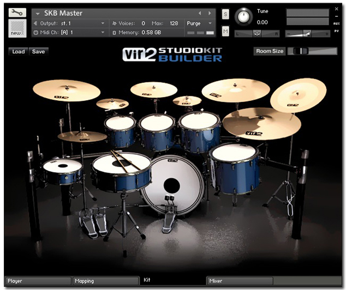Viewport: 346px width, 290px height.
Task: Toggle the PV button
Action: (337, 31)
